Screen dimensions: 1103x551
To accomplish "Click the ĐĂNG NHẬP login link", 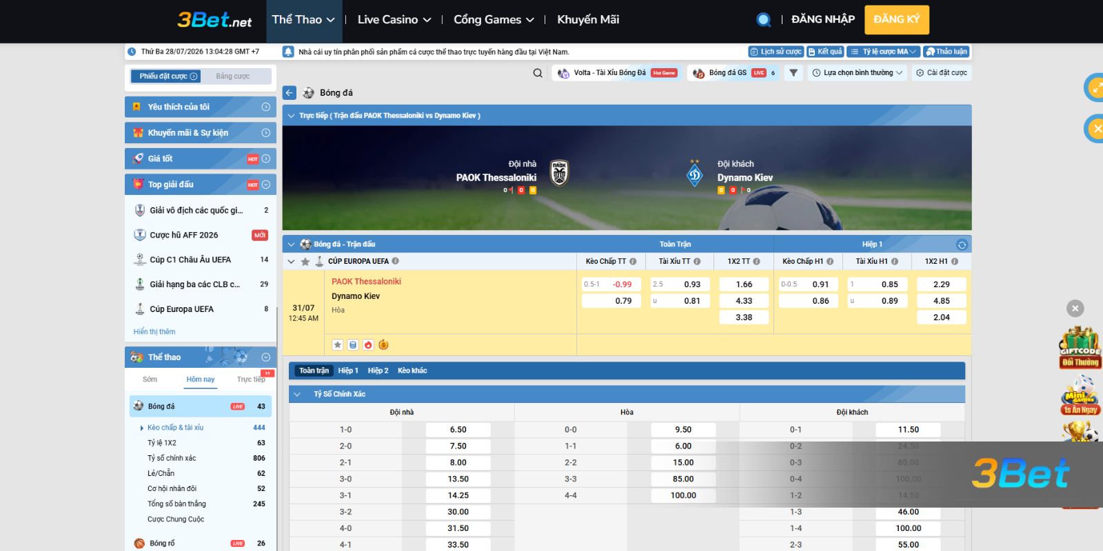I will click(x=823, y=19).
